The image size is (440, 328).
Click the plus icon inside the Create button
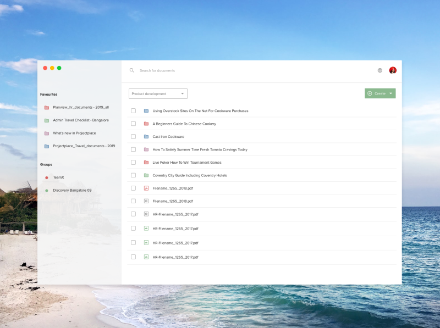coord(370,93)
